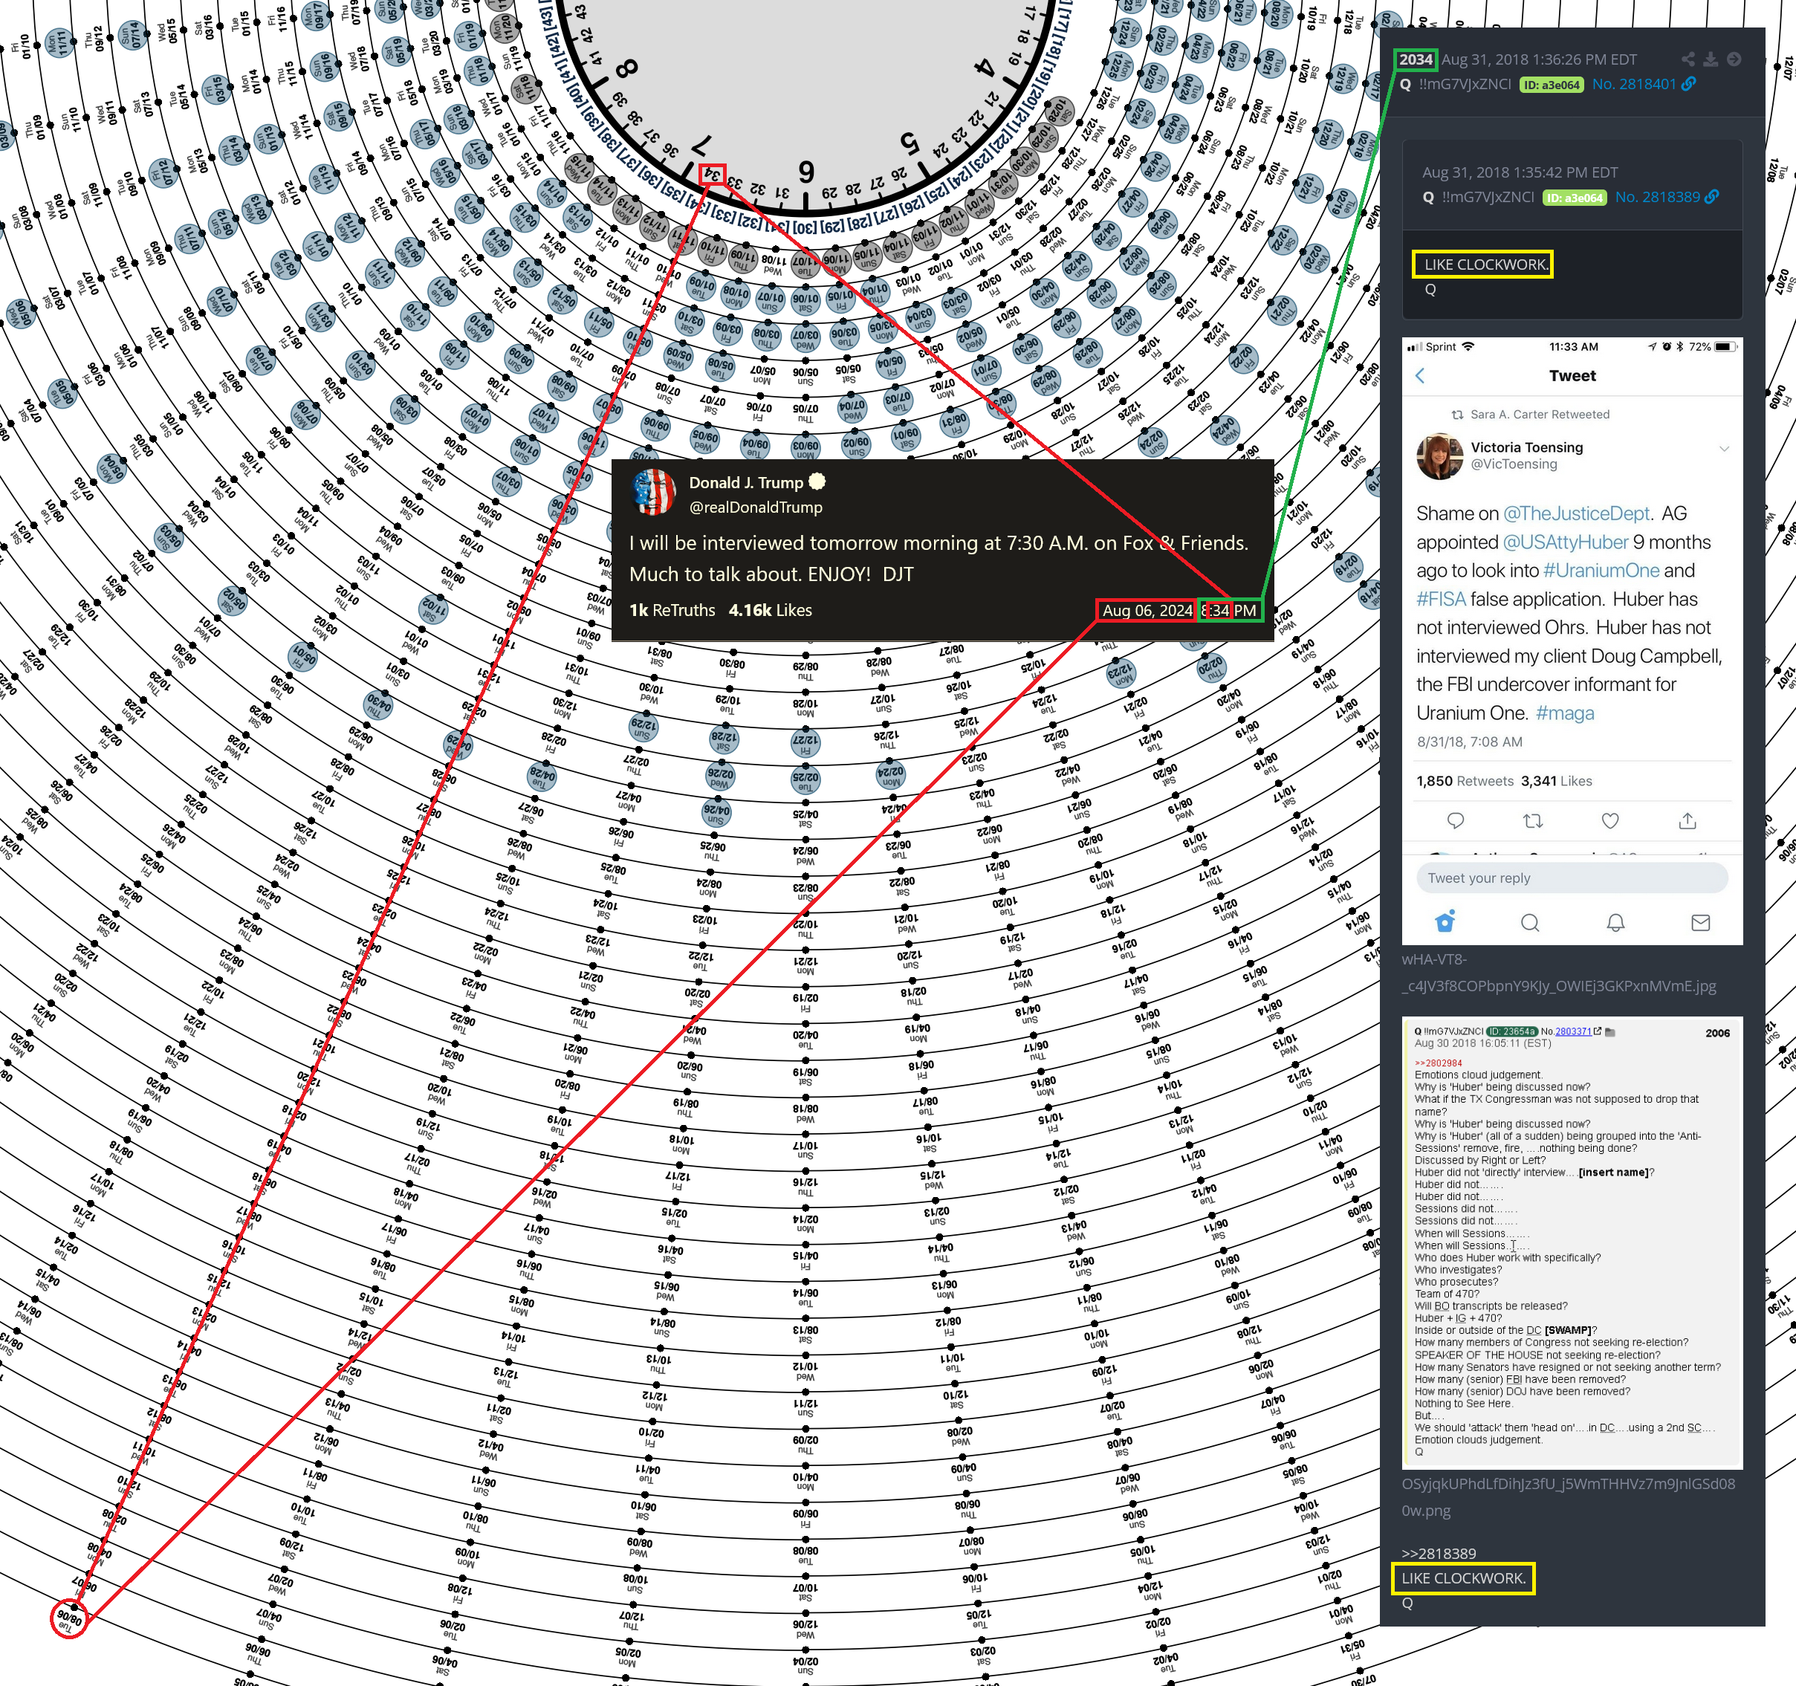Click the red >>2802984 reply reference
Screen dimensions: 1796x1686
coord(1439,1063)
